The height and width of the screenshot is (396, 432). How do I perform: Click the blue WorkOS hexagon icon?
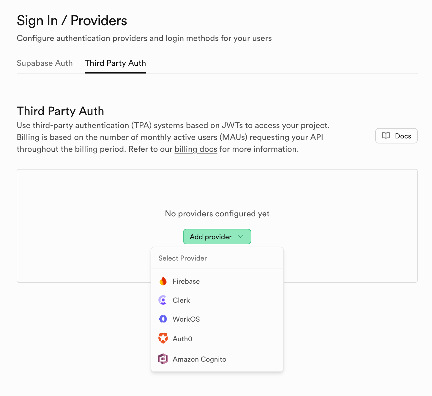pos(163,319)
